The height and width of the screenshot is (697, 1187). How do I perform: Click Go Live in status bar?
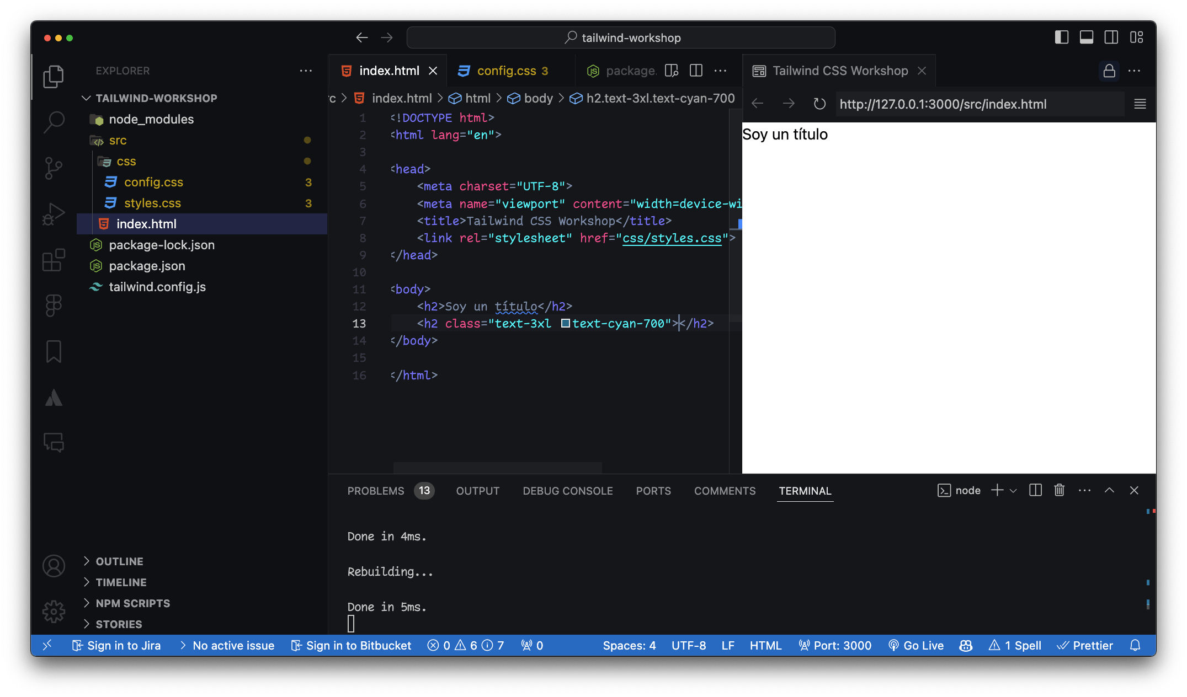pos(916,645)
